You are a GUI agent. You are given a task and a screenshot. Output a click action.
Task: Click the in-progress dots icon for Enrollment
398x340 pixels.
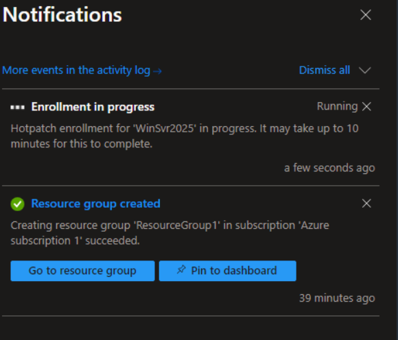tap(18, 108)
